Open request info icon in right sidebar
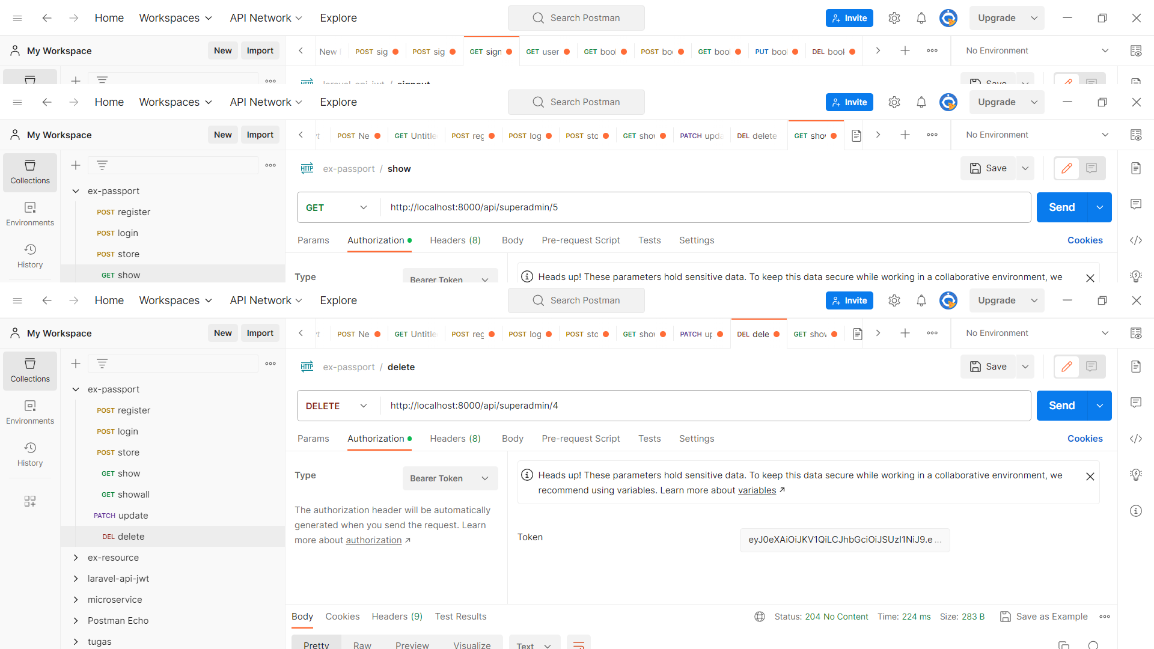 coord(1135,511)
